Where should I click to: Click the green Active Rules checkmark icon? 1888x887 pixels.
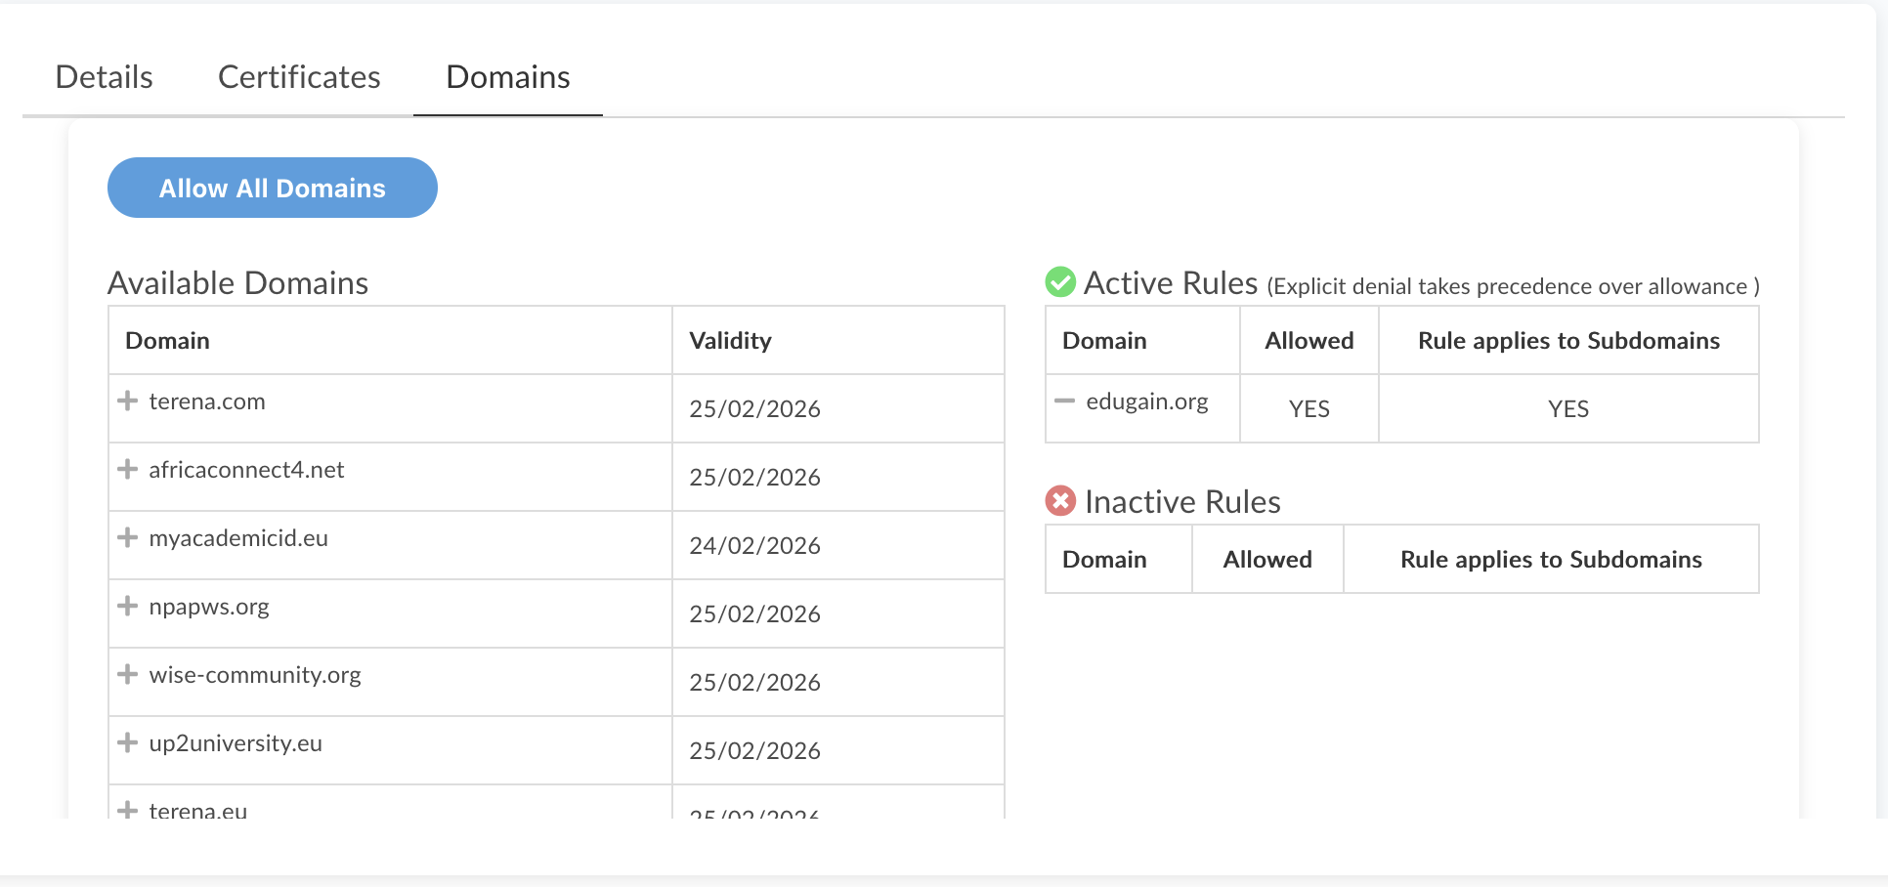click(x=1060, y=282)
